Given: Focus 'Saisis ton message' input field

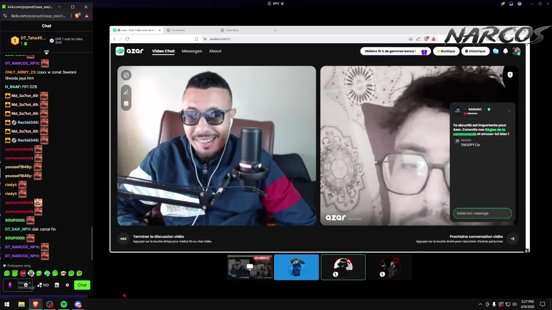Looking at the screenshot, I should pyautogui.click(x=482, y=213).
